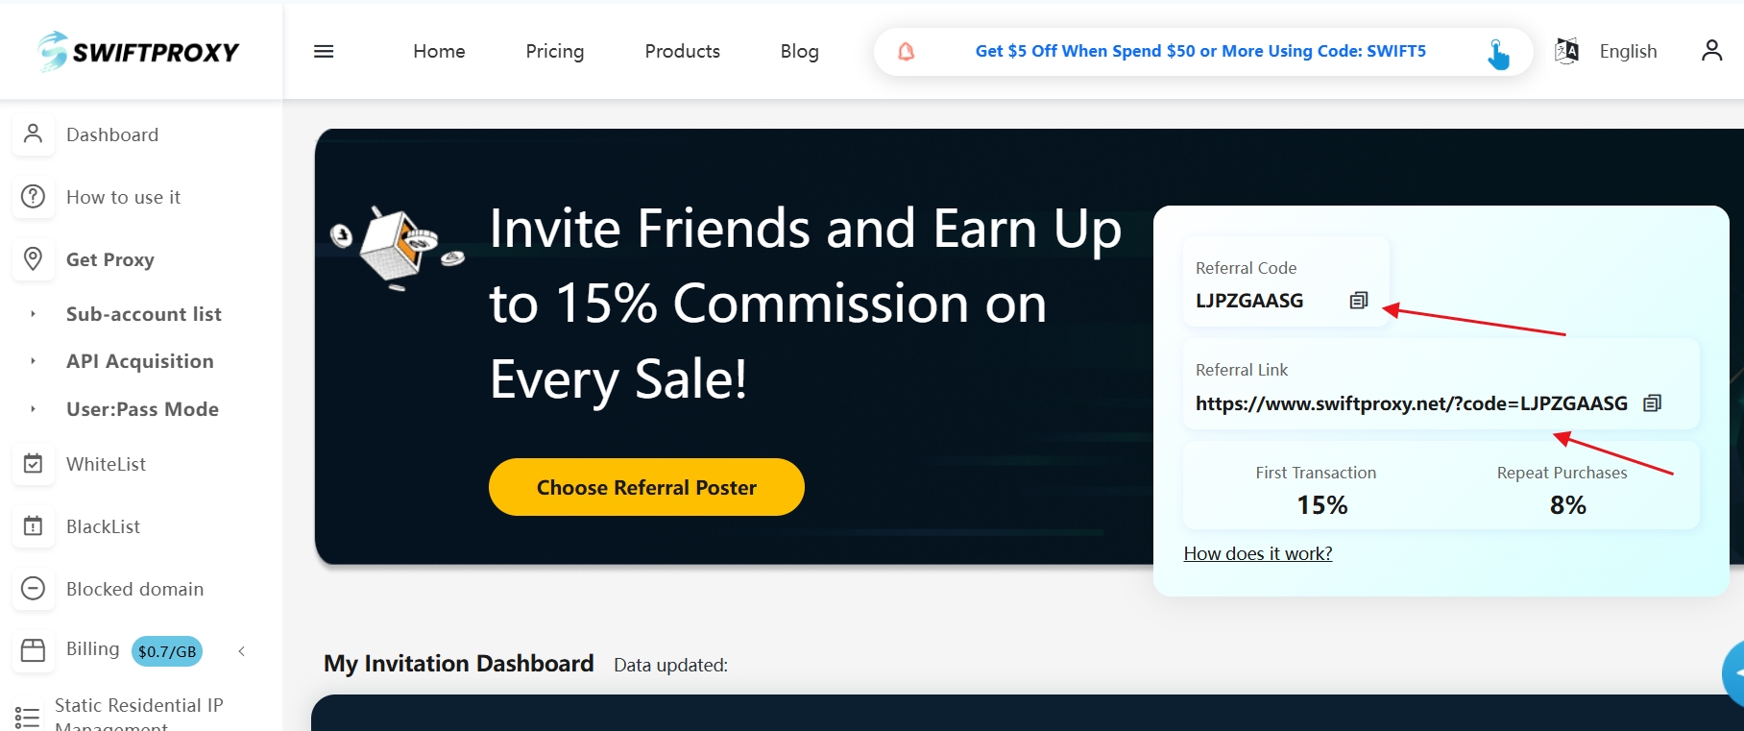Open WhiteList from the sidebar
Screen dimensions: 1744x731
(x=106, y=464)
